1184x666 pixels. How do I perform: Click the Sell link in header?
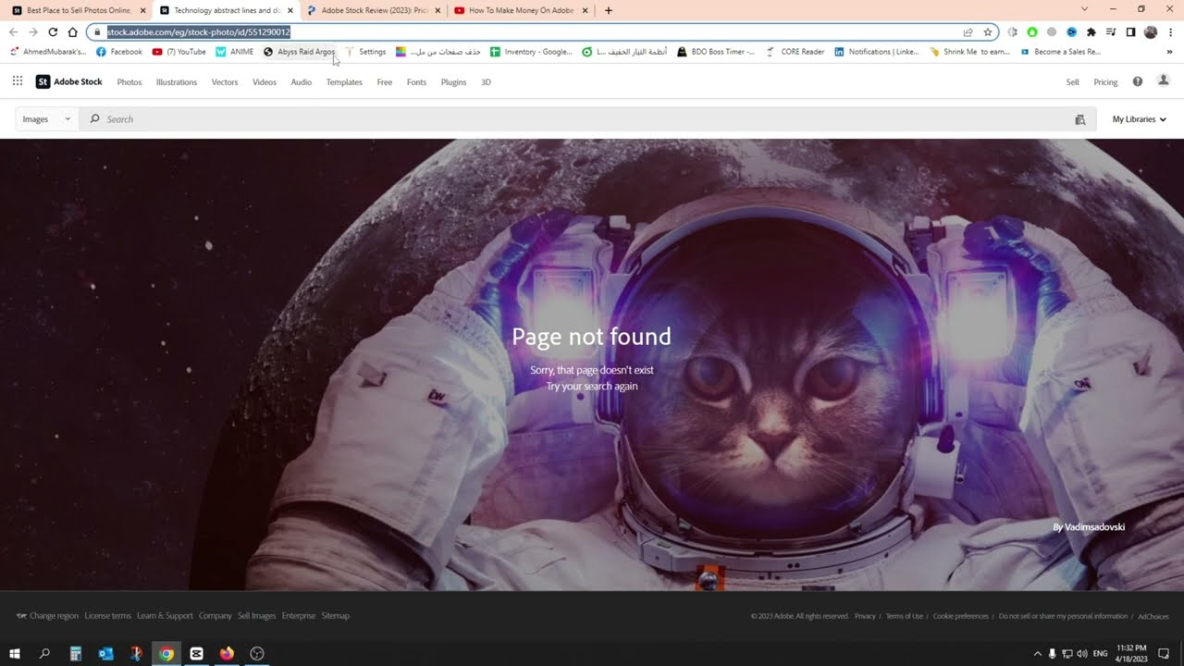(1073, 82)
